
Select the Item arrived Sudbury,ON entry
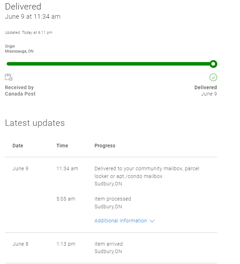click(x=109, y=247)
